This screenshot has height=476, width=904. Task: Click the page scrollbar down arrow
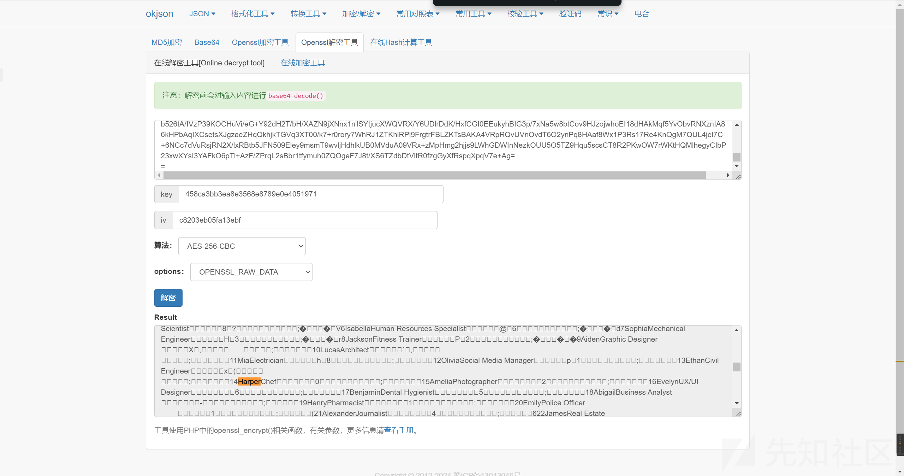click(900, 472)
